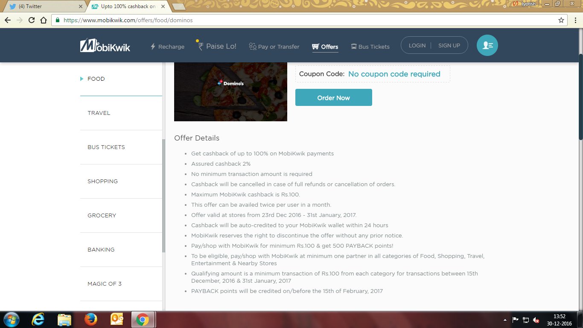583x328 pixels.
Task: Show hidden system tray icons
Action: [505, 320]
